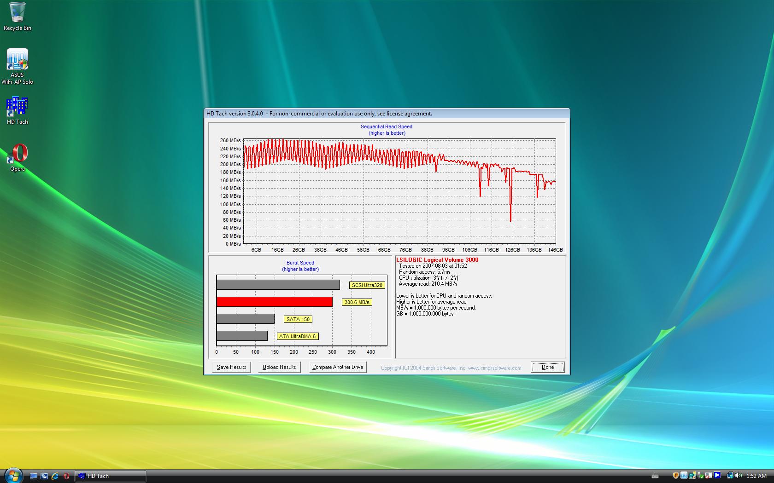The image size is (774, 483).
Task: Click the Random access: 5.7ms line
Action: point(425,272)
